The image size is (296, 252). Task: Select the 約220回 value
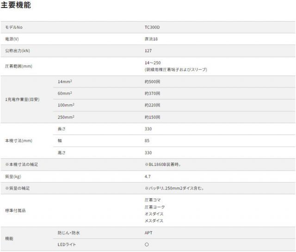pos(153,105)
